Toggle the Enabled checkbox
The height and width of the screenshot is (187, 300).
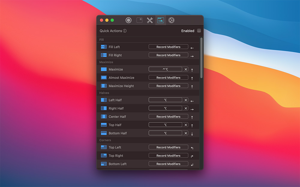[x=199, y=31]
